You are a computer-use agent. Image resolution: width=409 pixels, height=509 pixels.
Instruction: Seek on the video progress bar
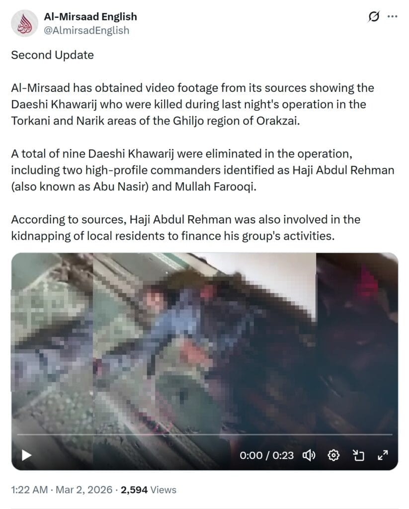pyautogui.click(x=205, y=434)
